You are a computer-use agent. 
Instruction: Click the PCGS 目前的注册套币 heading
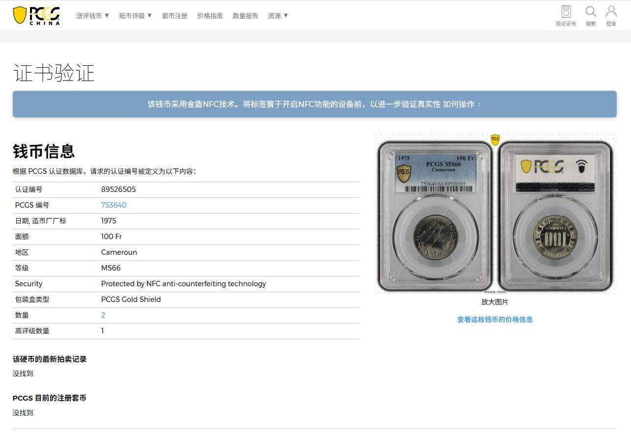50,398
